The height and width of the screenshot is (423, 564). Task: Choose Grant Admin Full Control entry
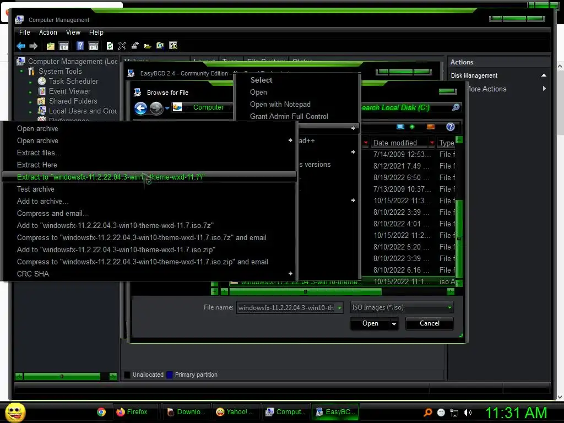click(298, 117)
